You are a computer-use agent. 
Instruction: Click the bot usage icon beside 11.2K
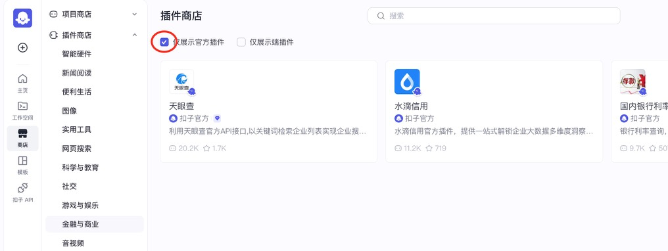point(398,148)
